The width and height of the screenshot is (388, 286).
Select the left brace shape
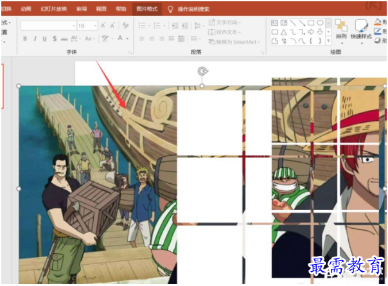(x=311, y=41)
